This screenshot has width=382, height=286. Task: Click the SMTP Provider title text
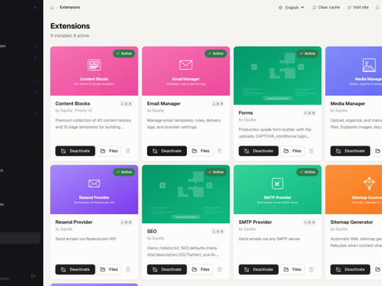(x=255, y=222)
